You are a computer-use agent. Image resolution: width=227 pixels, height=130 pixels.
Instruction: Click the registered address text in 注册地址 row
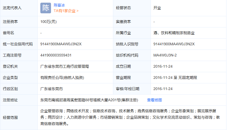[89, 100]
